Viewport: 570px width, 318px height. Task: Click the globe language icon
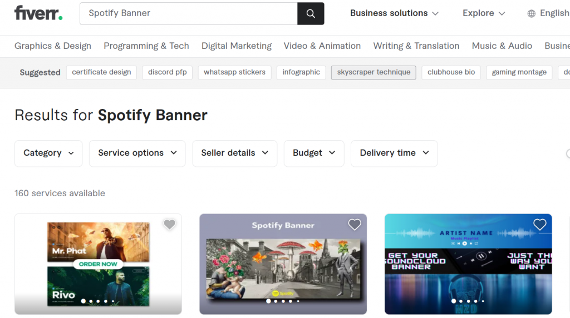point(532,13)
